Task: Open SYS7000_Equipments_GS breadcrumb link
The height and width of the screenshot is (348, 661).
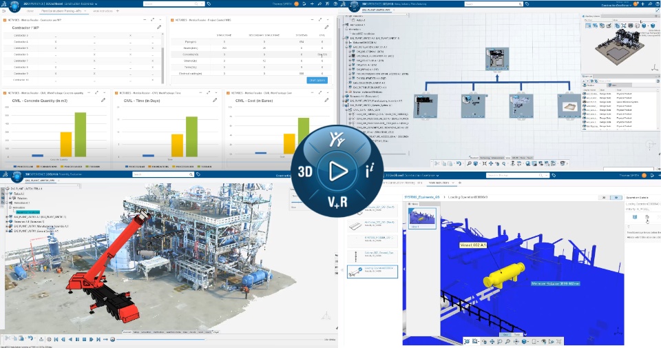Action: 421,197
